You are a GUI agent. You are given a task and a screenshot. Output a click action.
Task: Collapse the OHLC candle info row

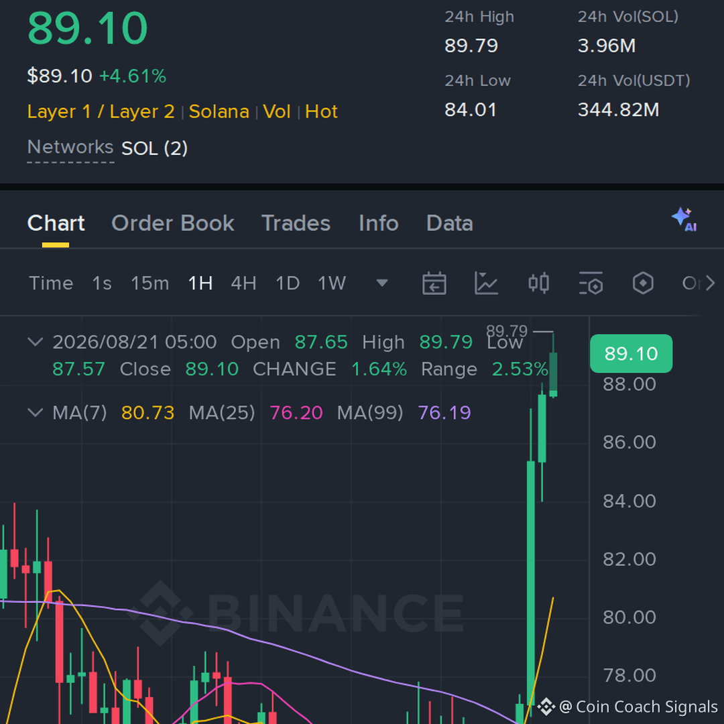pyautogui.click(x=36, y=342)
